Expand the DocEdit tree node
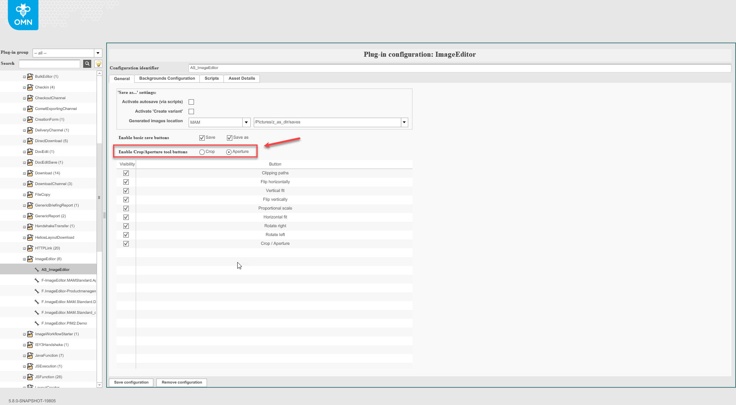The image size is (736, 405). [24, 151]
